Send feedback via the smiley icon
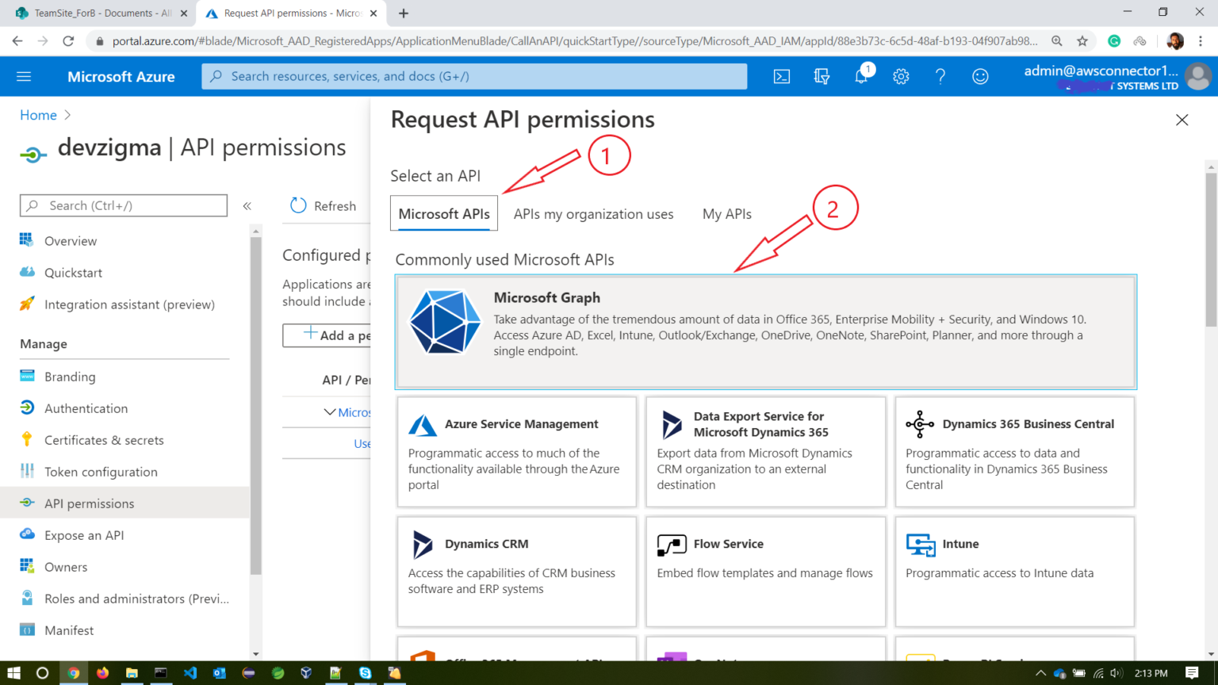The height and width of the screenshot is (685, 1218). click(x=980, y=76)
